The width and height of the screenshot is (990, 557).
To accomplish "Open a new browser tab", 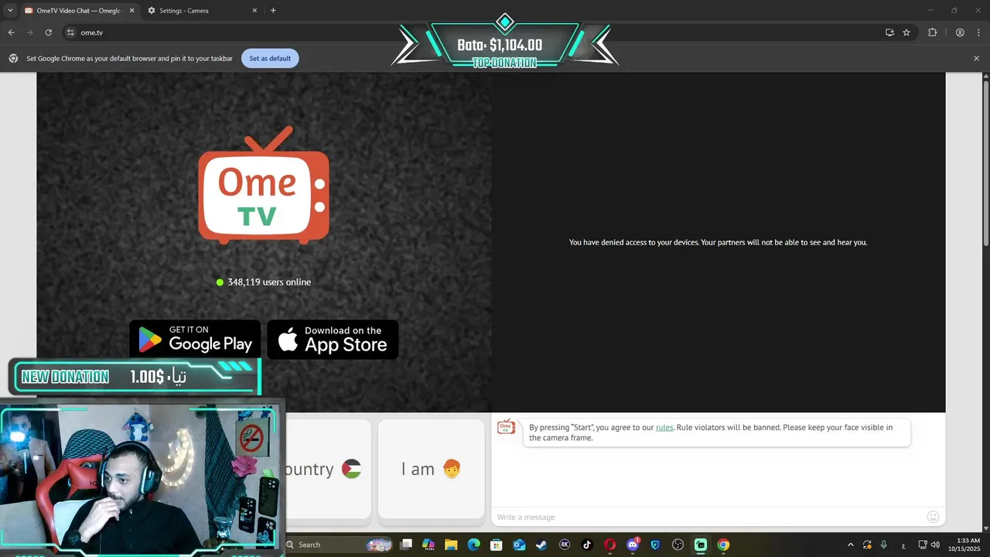I will point(273,10).
